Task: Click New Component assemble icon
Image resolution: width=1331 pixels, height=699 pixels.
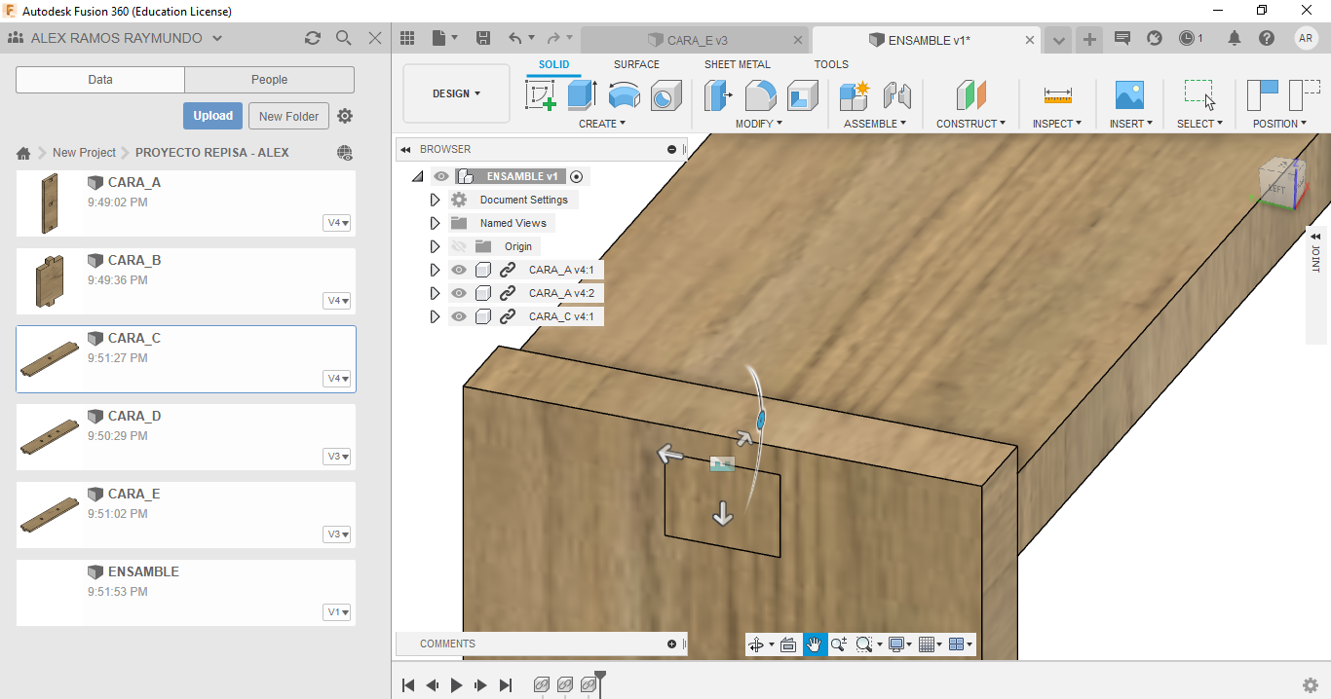Action: [x=854, y=95]
